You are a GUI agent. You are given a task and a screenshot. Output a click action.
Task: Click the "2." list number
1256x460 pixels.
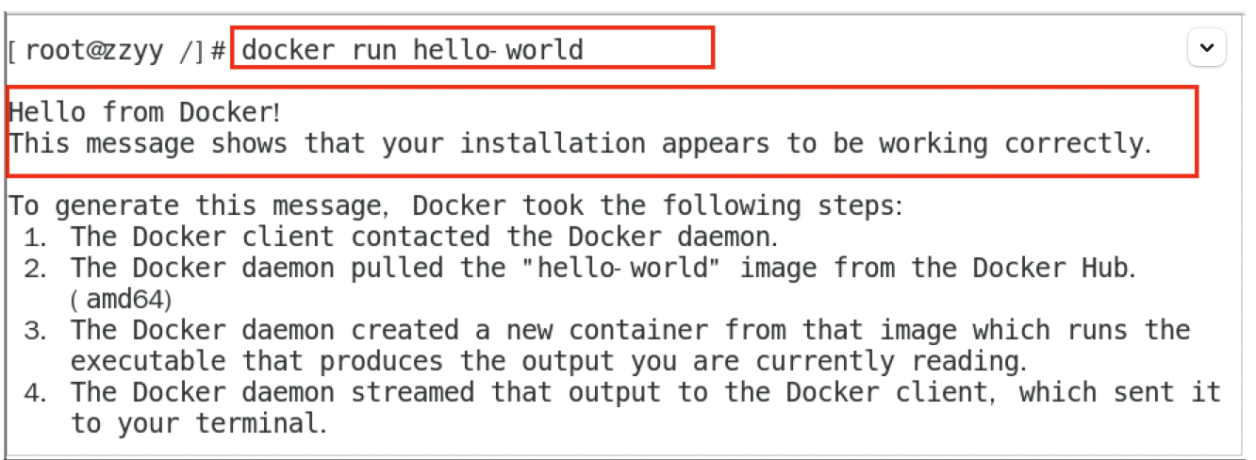[35, 268]
